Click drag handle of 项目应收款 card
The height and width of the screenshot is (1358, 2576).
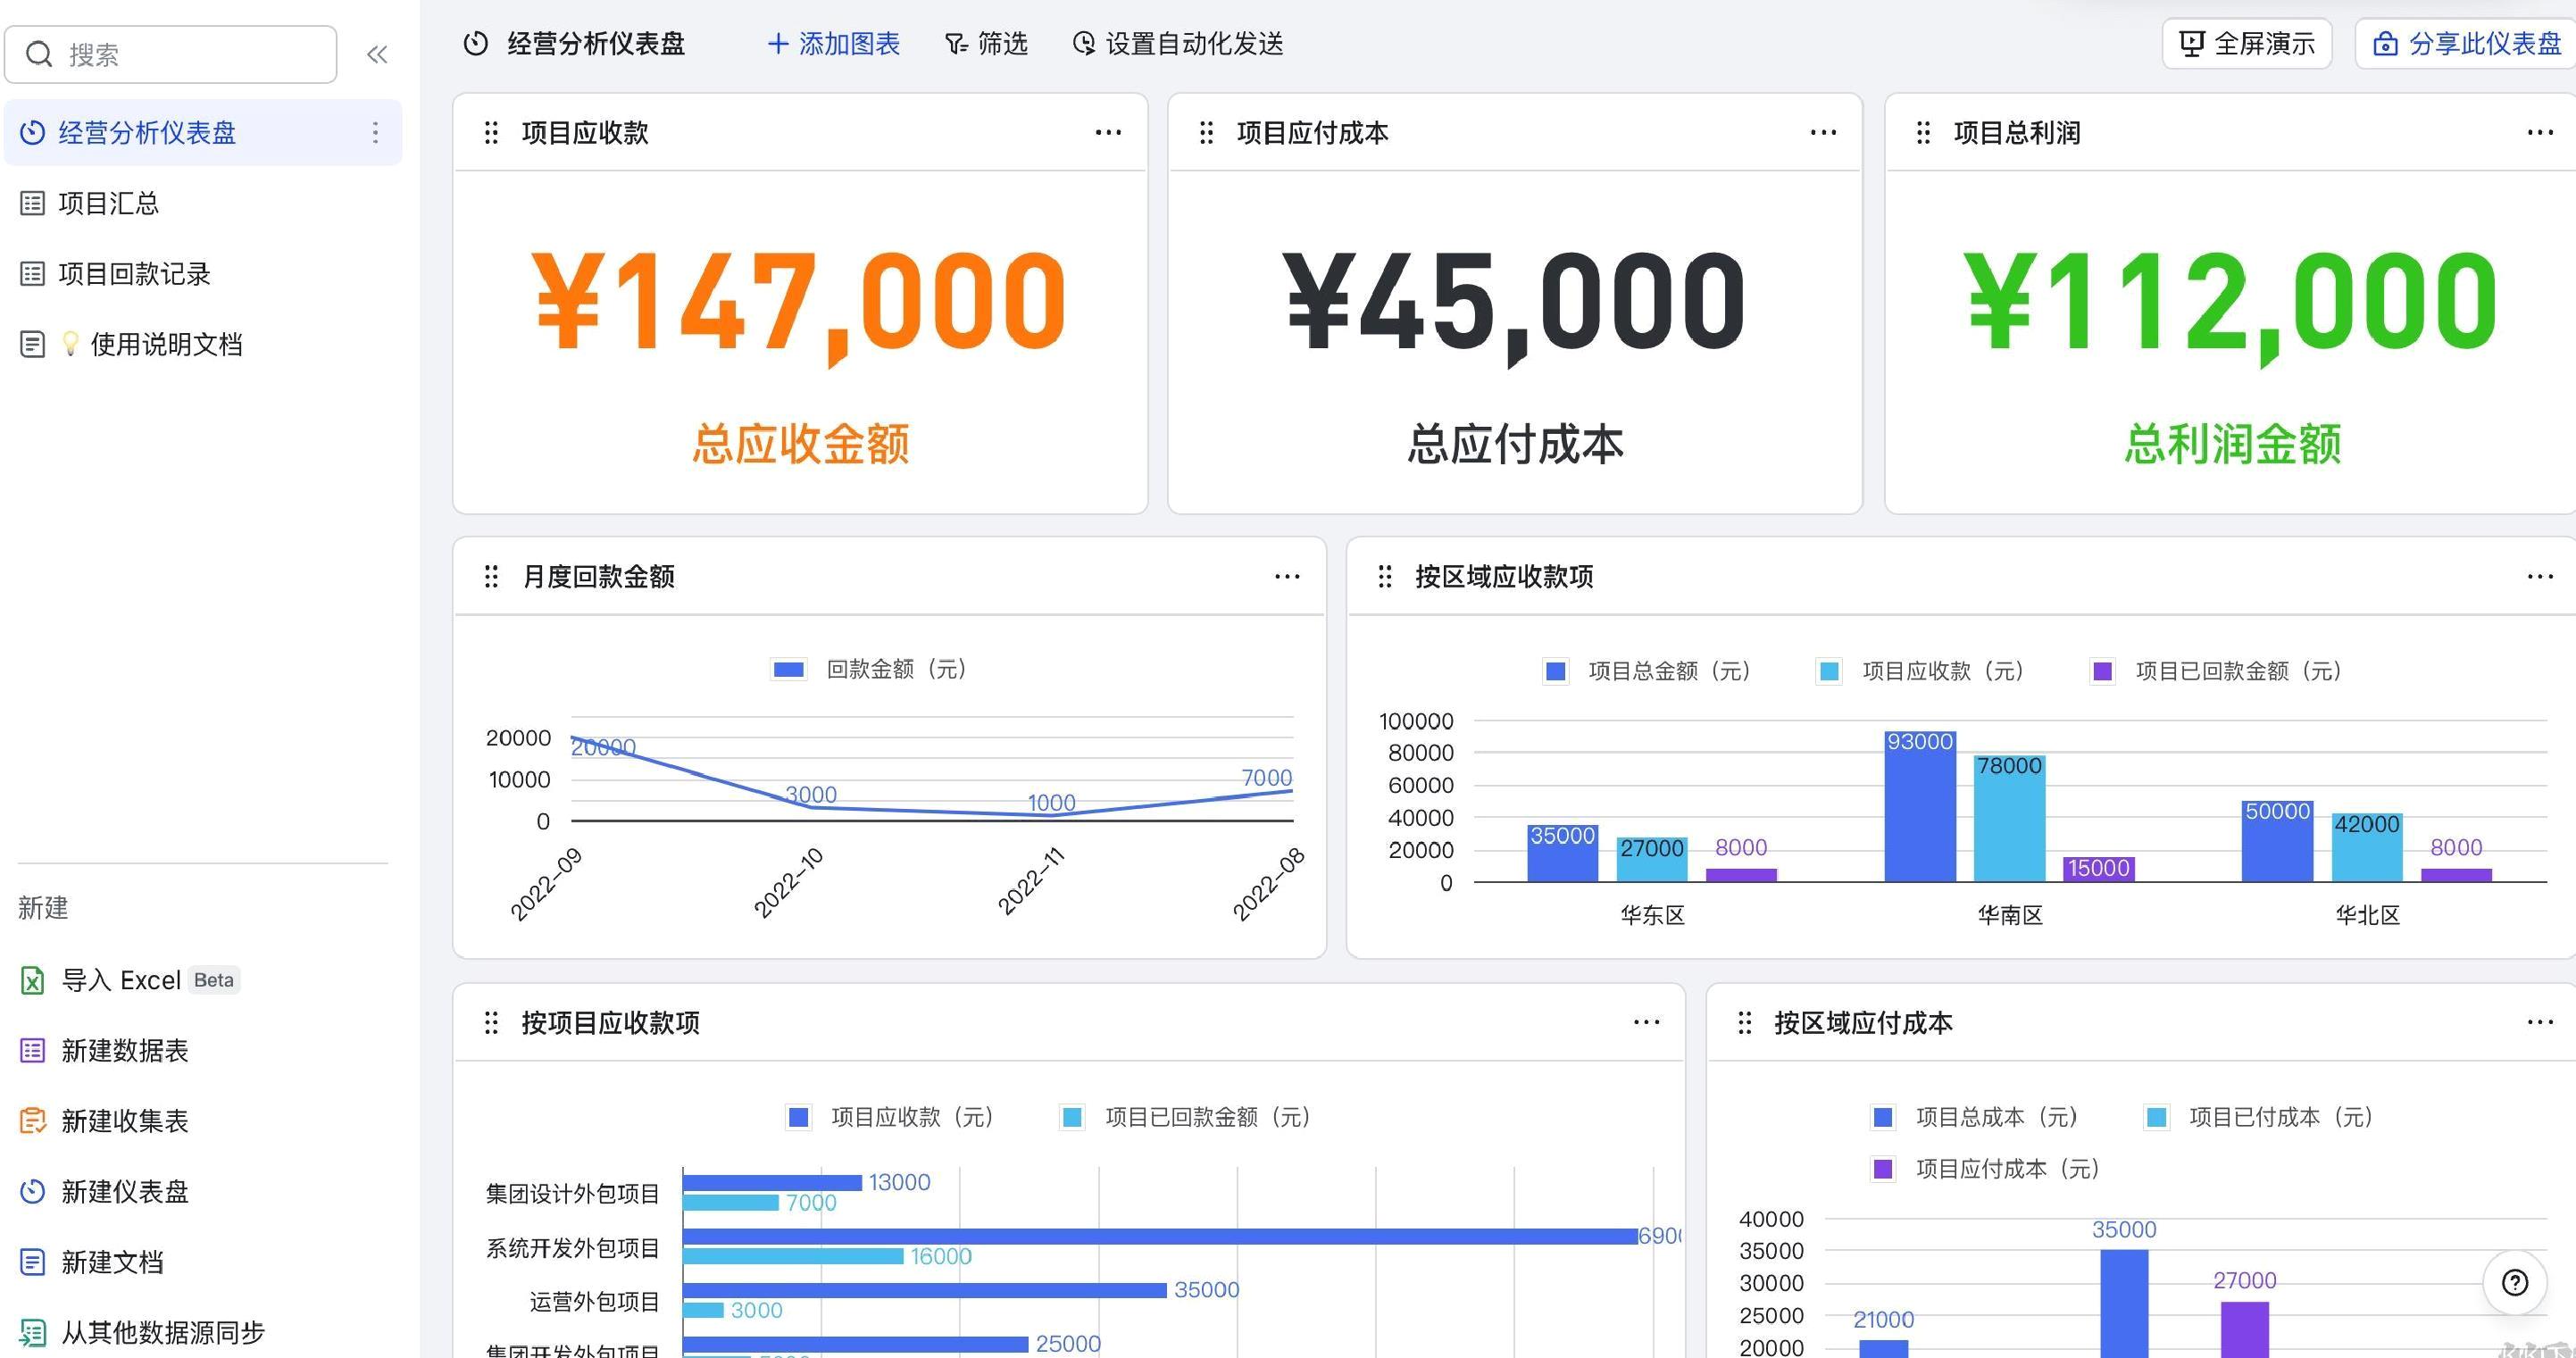pyautogui.click(x=491, y=132)
